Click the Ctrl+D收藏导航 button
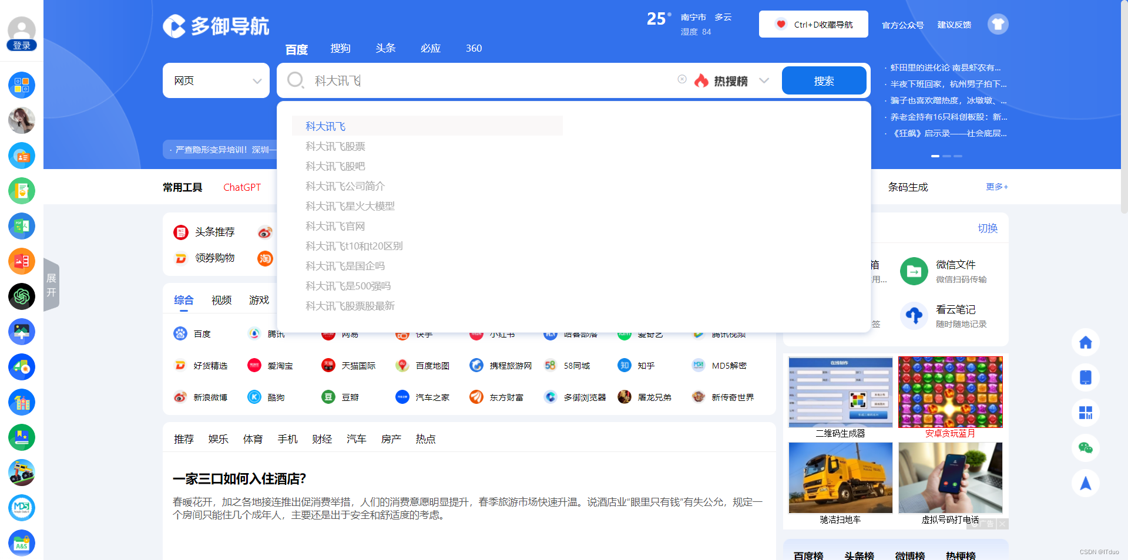1128x560 pixels. [813, 24]
